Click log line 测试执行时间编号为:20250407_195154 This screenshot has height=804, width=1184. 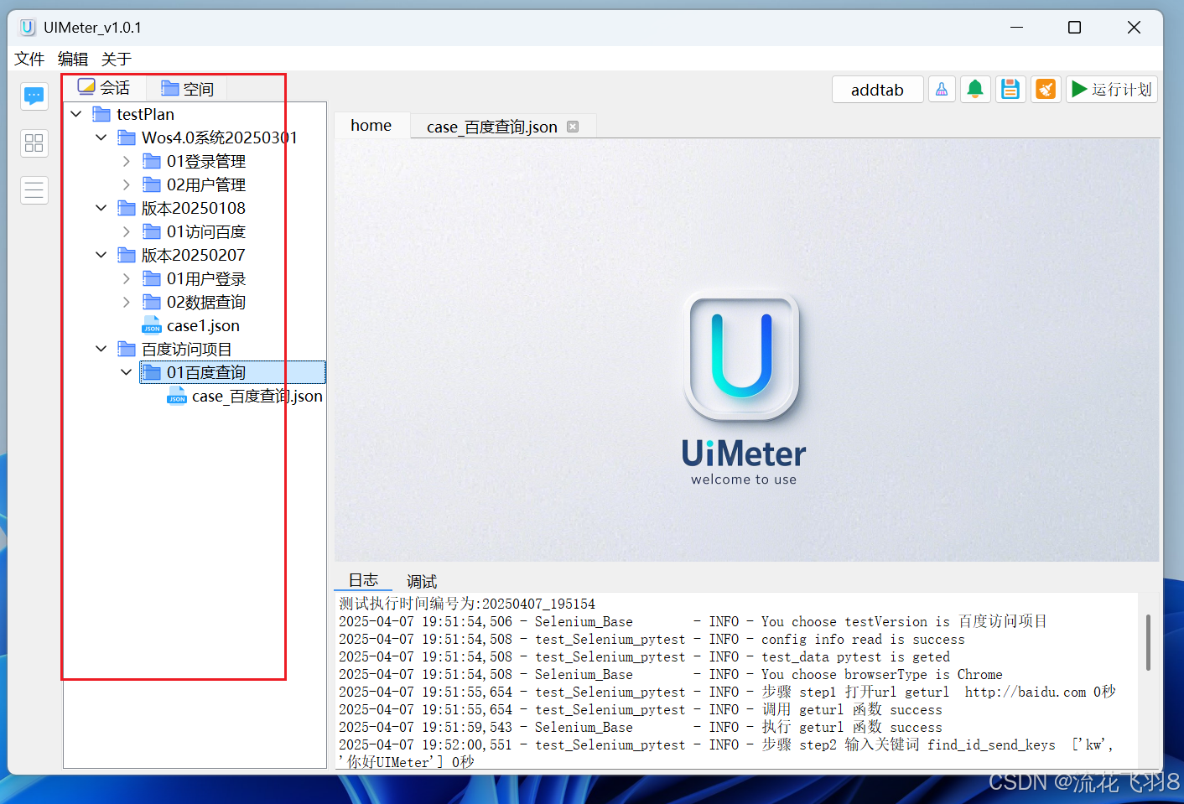467,604
